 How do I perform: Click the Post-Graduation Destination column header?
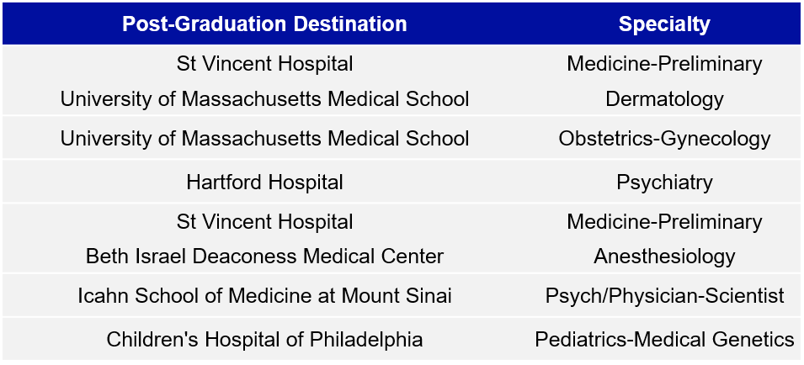tap(264, 24)
